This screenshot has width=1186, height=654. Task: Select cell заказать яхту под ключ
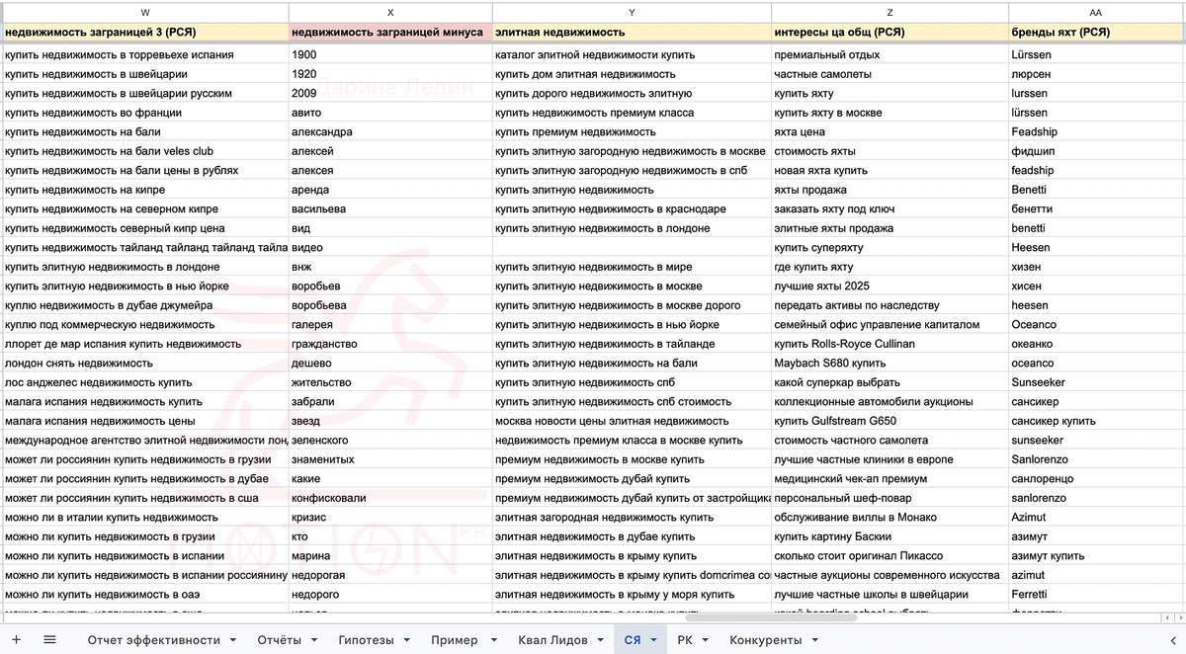tap(889, 208)
